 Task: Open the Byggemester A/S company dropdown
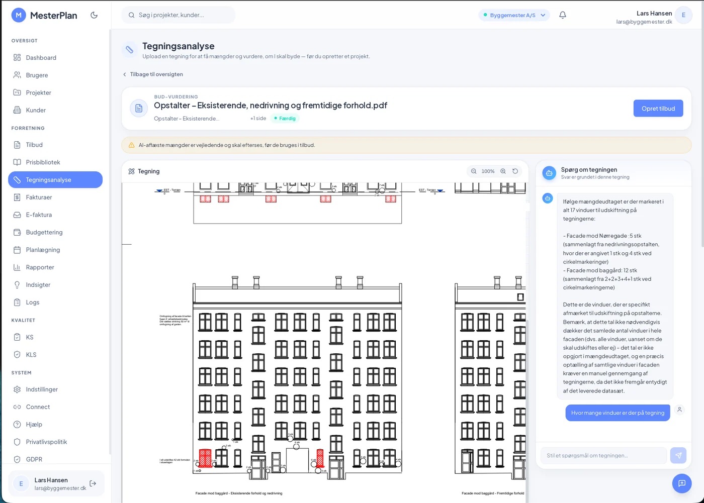click(x=514, y=15)
